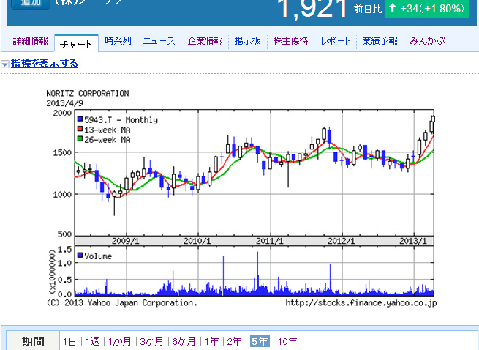This screenshot has width=479, height=350.
Task: Click the 前日比 label
Action: point(368,10)
